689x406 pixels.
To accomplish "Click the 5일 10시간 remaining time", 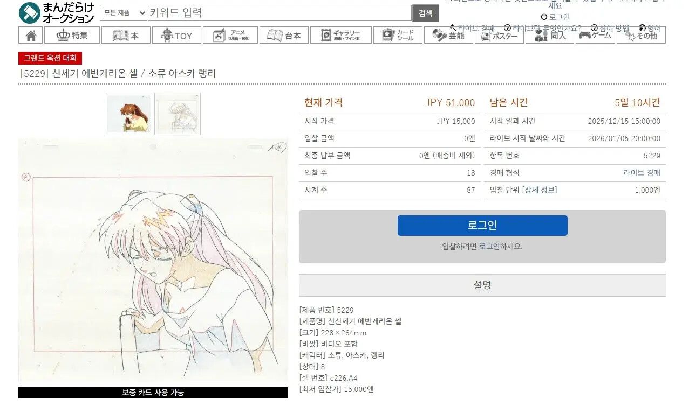I will [637, 103].
